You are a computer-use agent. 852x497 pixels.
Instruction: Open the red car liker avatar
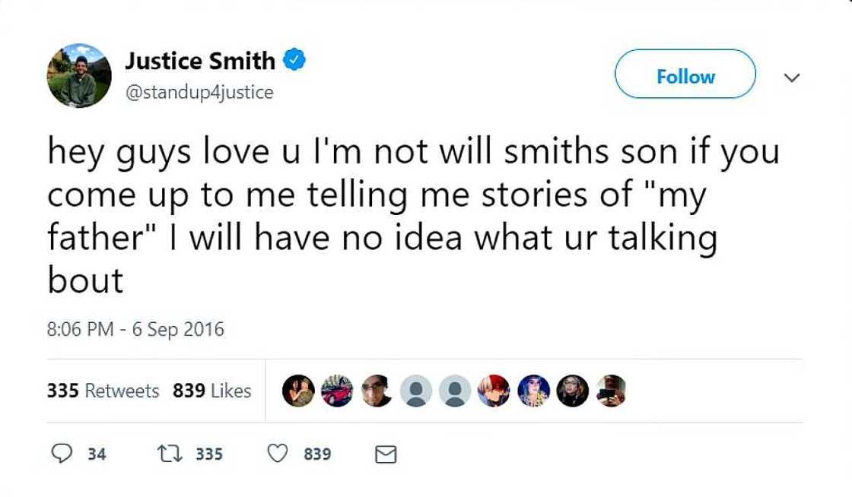click(337, 391)
